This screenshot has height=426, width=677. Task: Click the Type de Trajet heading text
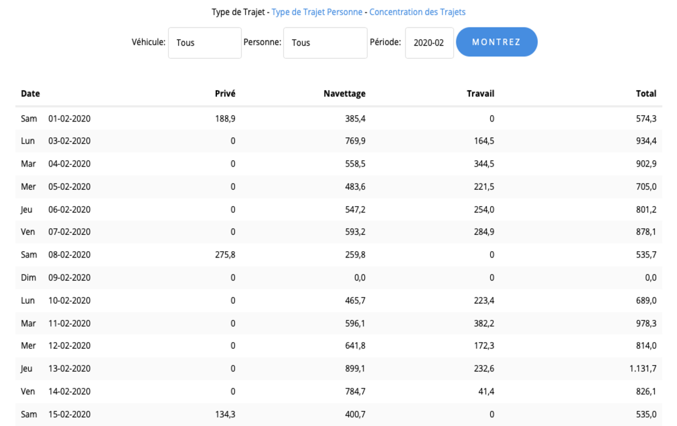pyautogui.click(x=238, y=12)
